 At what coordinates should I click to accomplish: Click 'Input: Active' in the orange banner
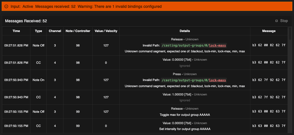pos(22,6)
